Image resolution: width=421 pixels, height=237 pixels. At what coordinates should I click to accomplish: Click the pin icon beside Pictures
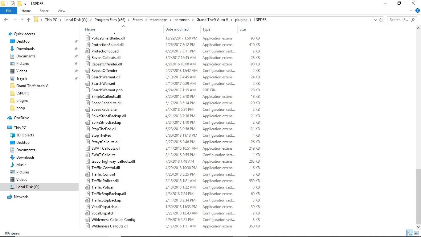[x=76, y=64]
